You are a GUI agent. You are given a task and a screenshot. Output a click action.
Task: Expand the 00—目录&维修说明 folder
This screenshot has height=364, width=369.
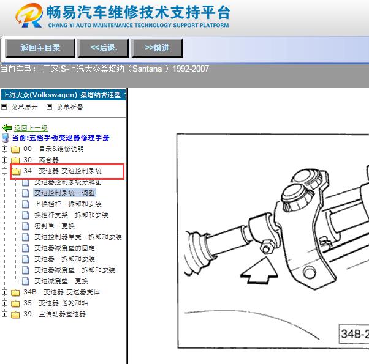tap(4, 149)
